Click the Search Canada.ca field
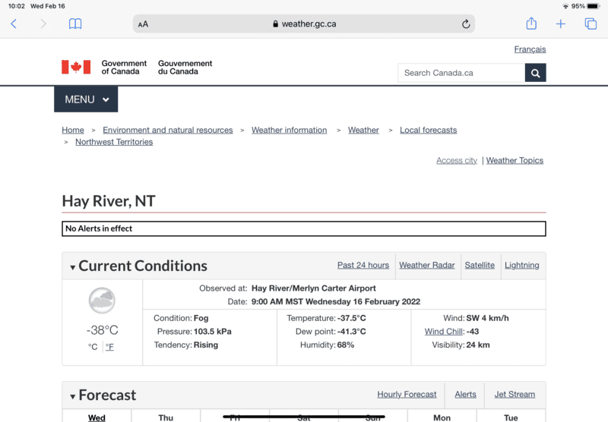The image size is (608, 422). click(x=461, y=73)
